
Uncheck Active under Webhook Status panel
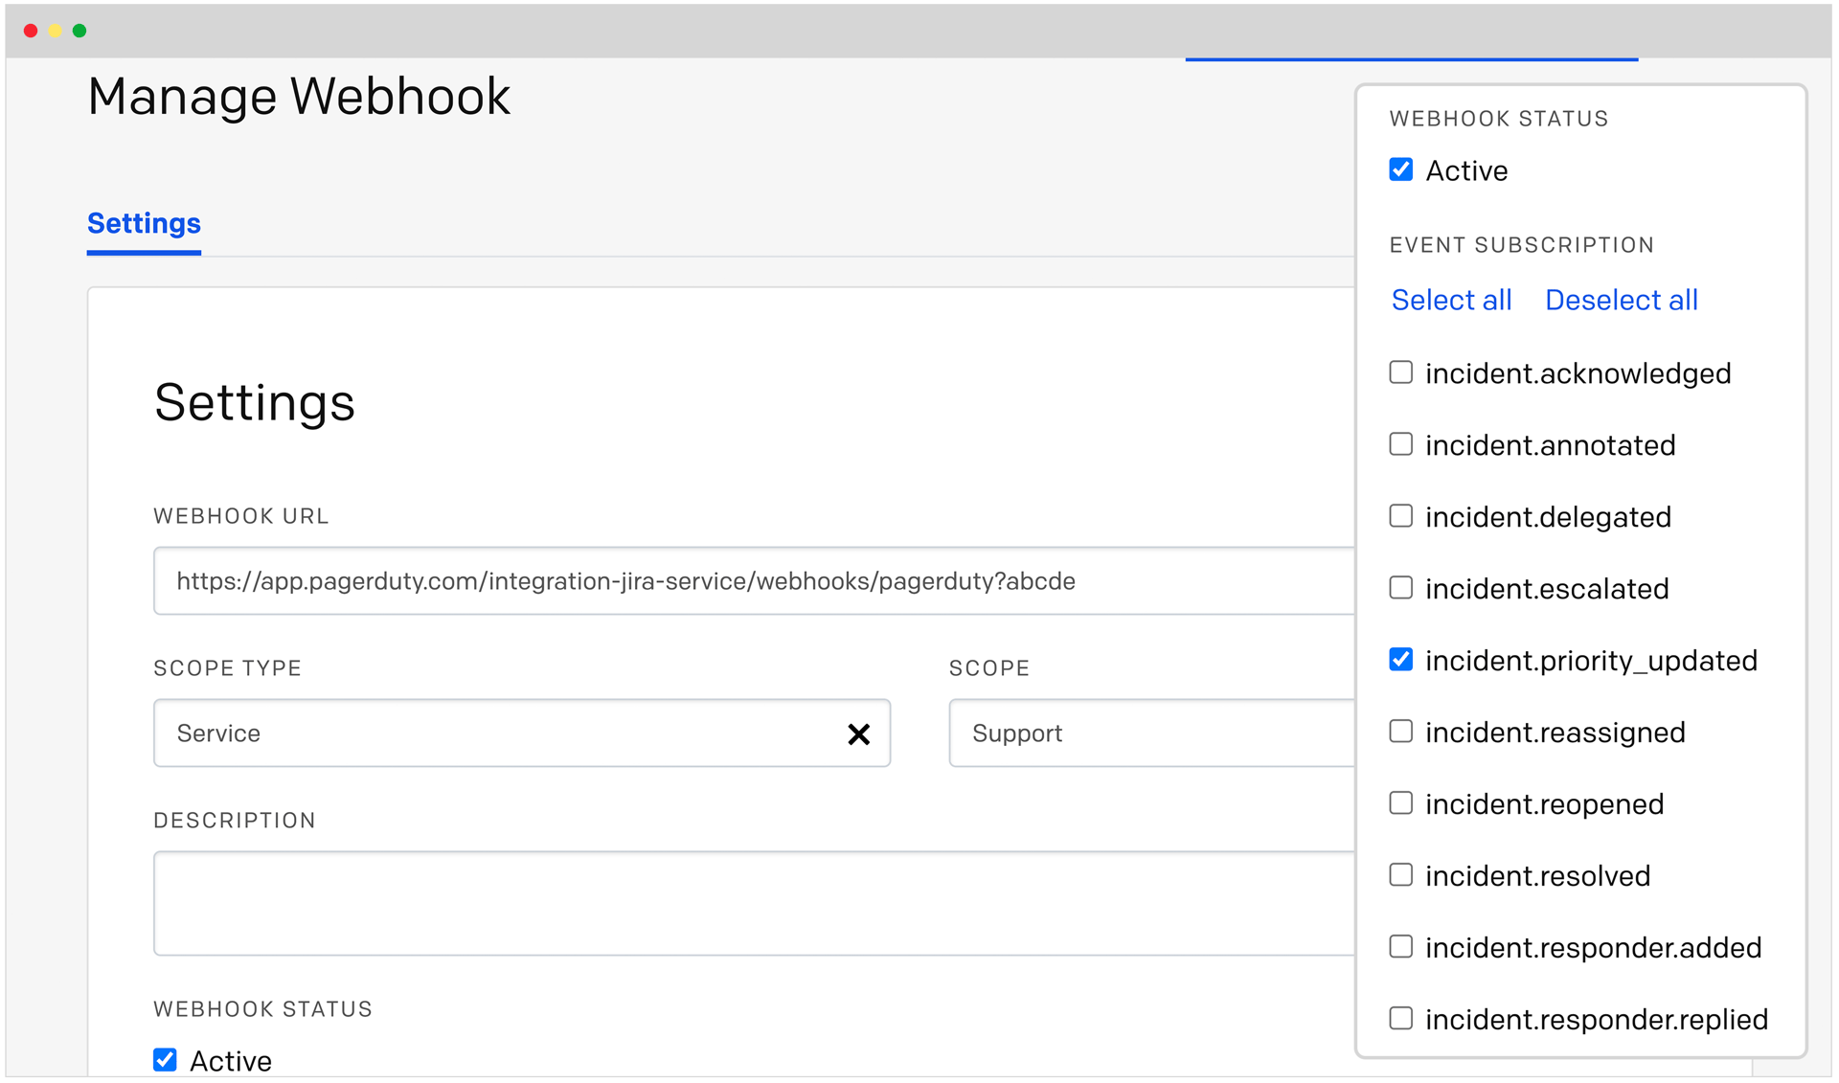click(x=1400, y=169)
